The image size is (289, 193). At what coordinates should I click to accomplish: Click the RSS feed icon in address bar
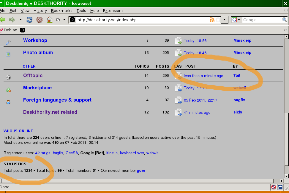click(212, 20)
